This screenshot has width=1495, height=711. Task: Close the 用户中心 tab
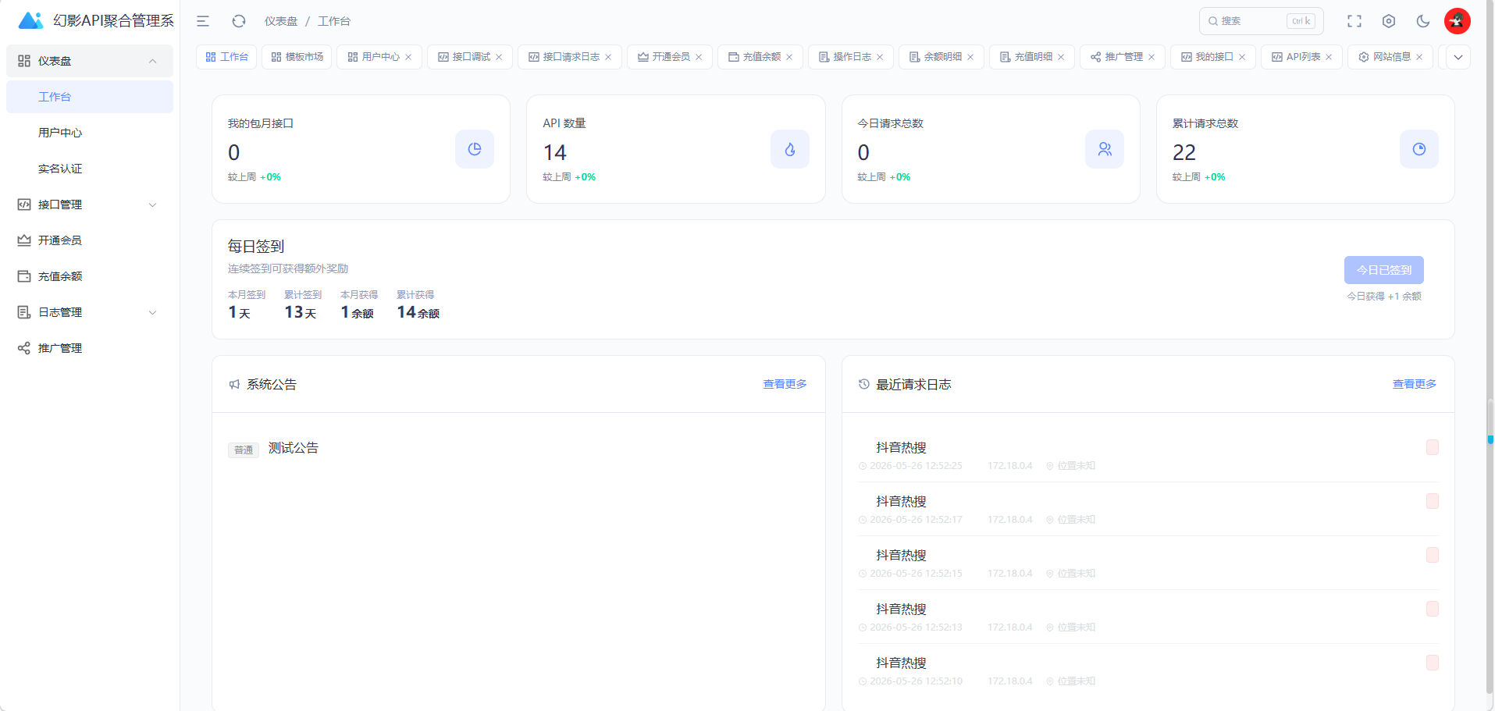[408, 57]
